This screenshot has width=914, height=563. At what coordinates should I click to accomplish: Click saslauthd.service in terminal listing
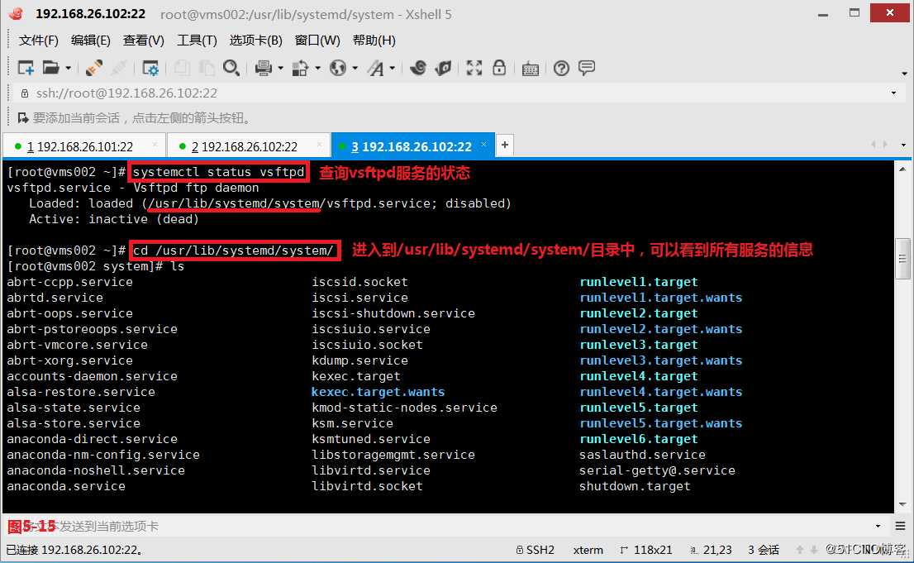click(x=642, y=455)
